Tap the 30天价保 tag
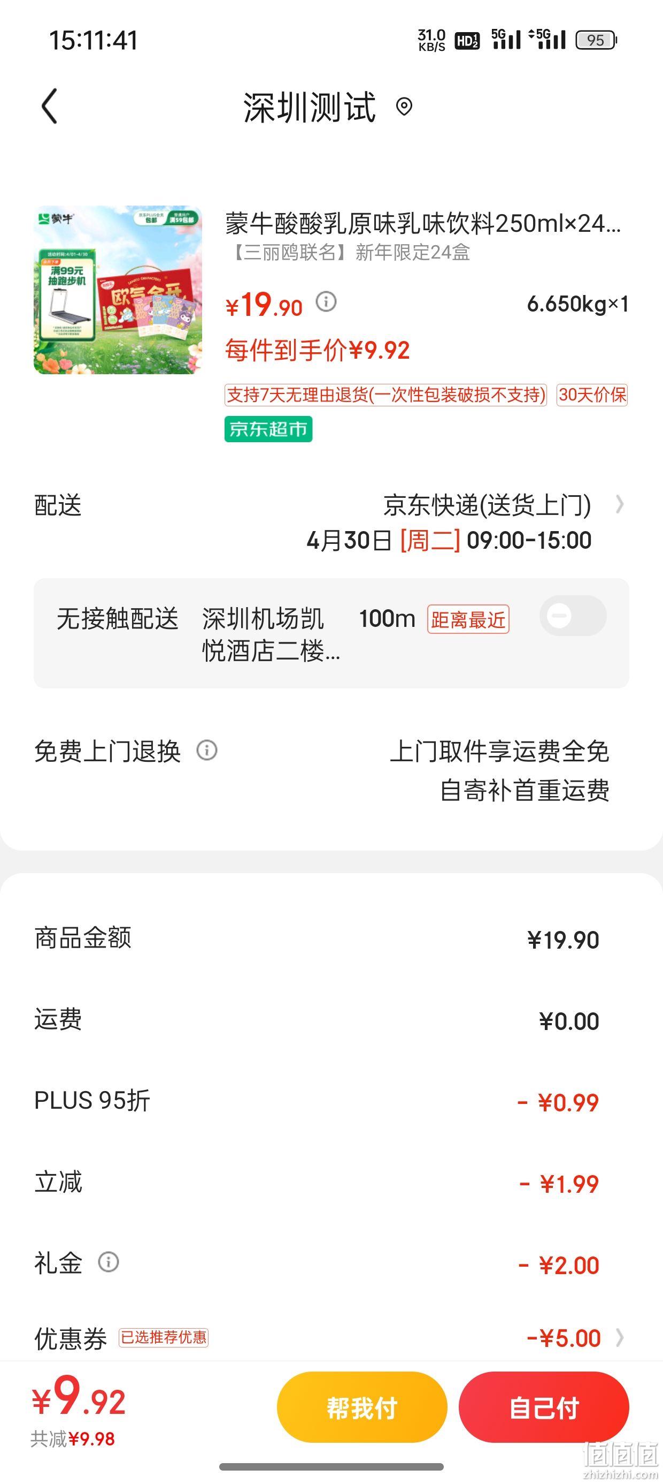The image size is (663, 1484). [592, 395]
